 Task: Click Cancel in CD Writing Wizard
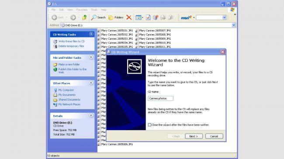214,136
